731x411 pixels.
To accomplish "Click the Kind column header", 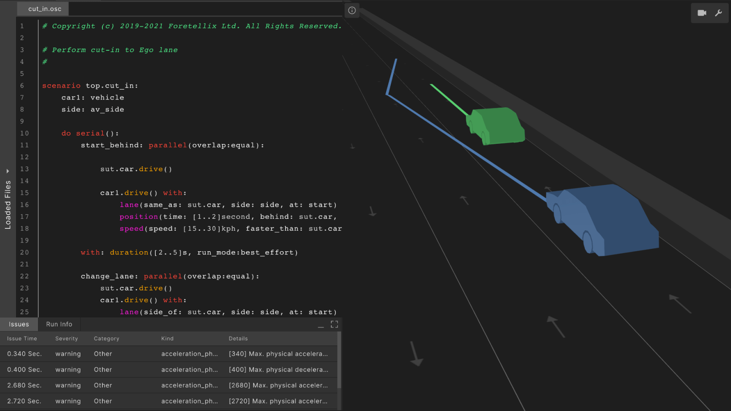I will click(167, 339).
